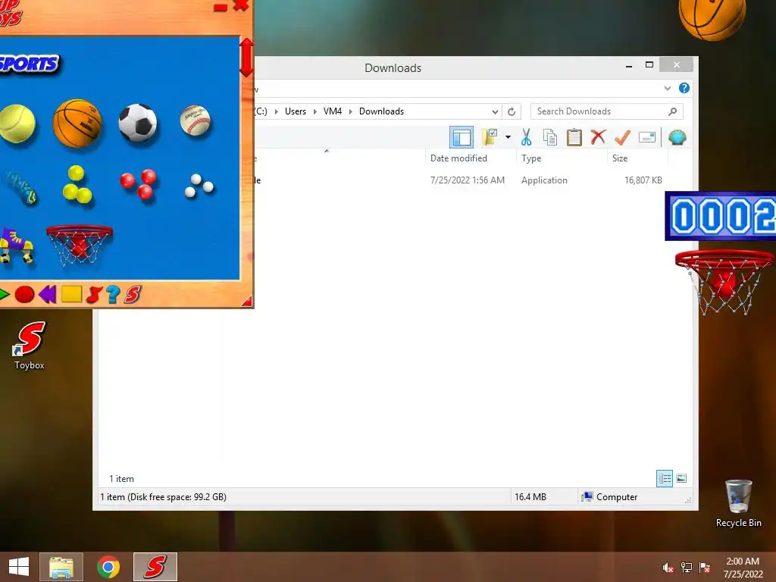776x582 pixels.
Task: Launch Chrome from the taskbar
Action: pos(108,567)
